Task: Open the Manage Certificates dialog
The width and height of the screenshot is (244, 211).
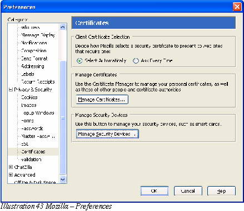Action: [x=102, y=100]
